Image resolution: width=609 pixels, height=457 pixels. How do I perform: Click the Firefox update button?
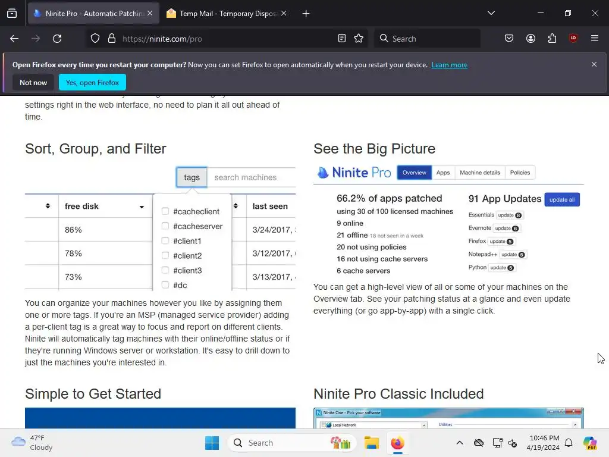pos(501,242)
